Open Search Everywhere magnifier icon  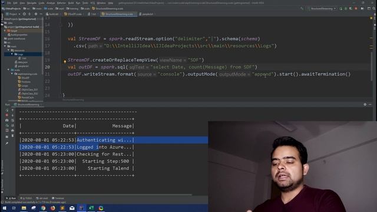coord(374,9)
